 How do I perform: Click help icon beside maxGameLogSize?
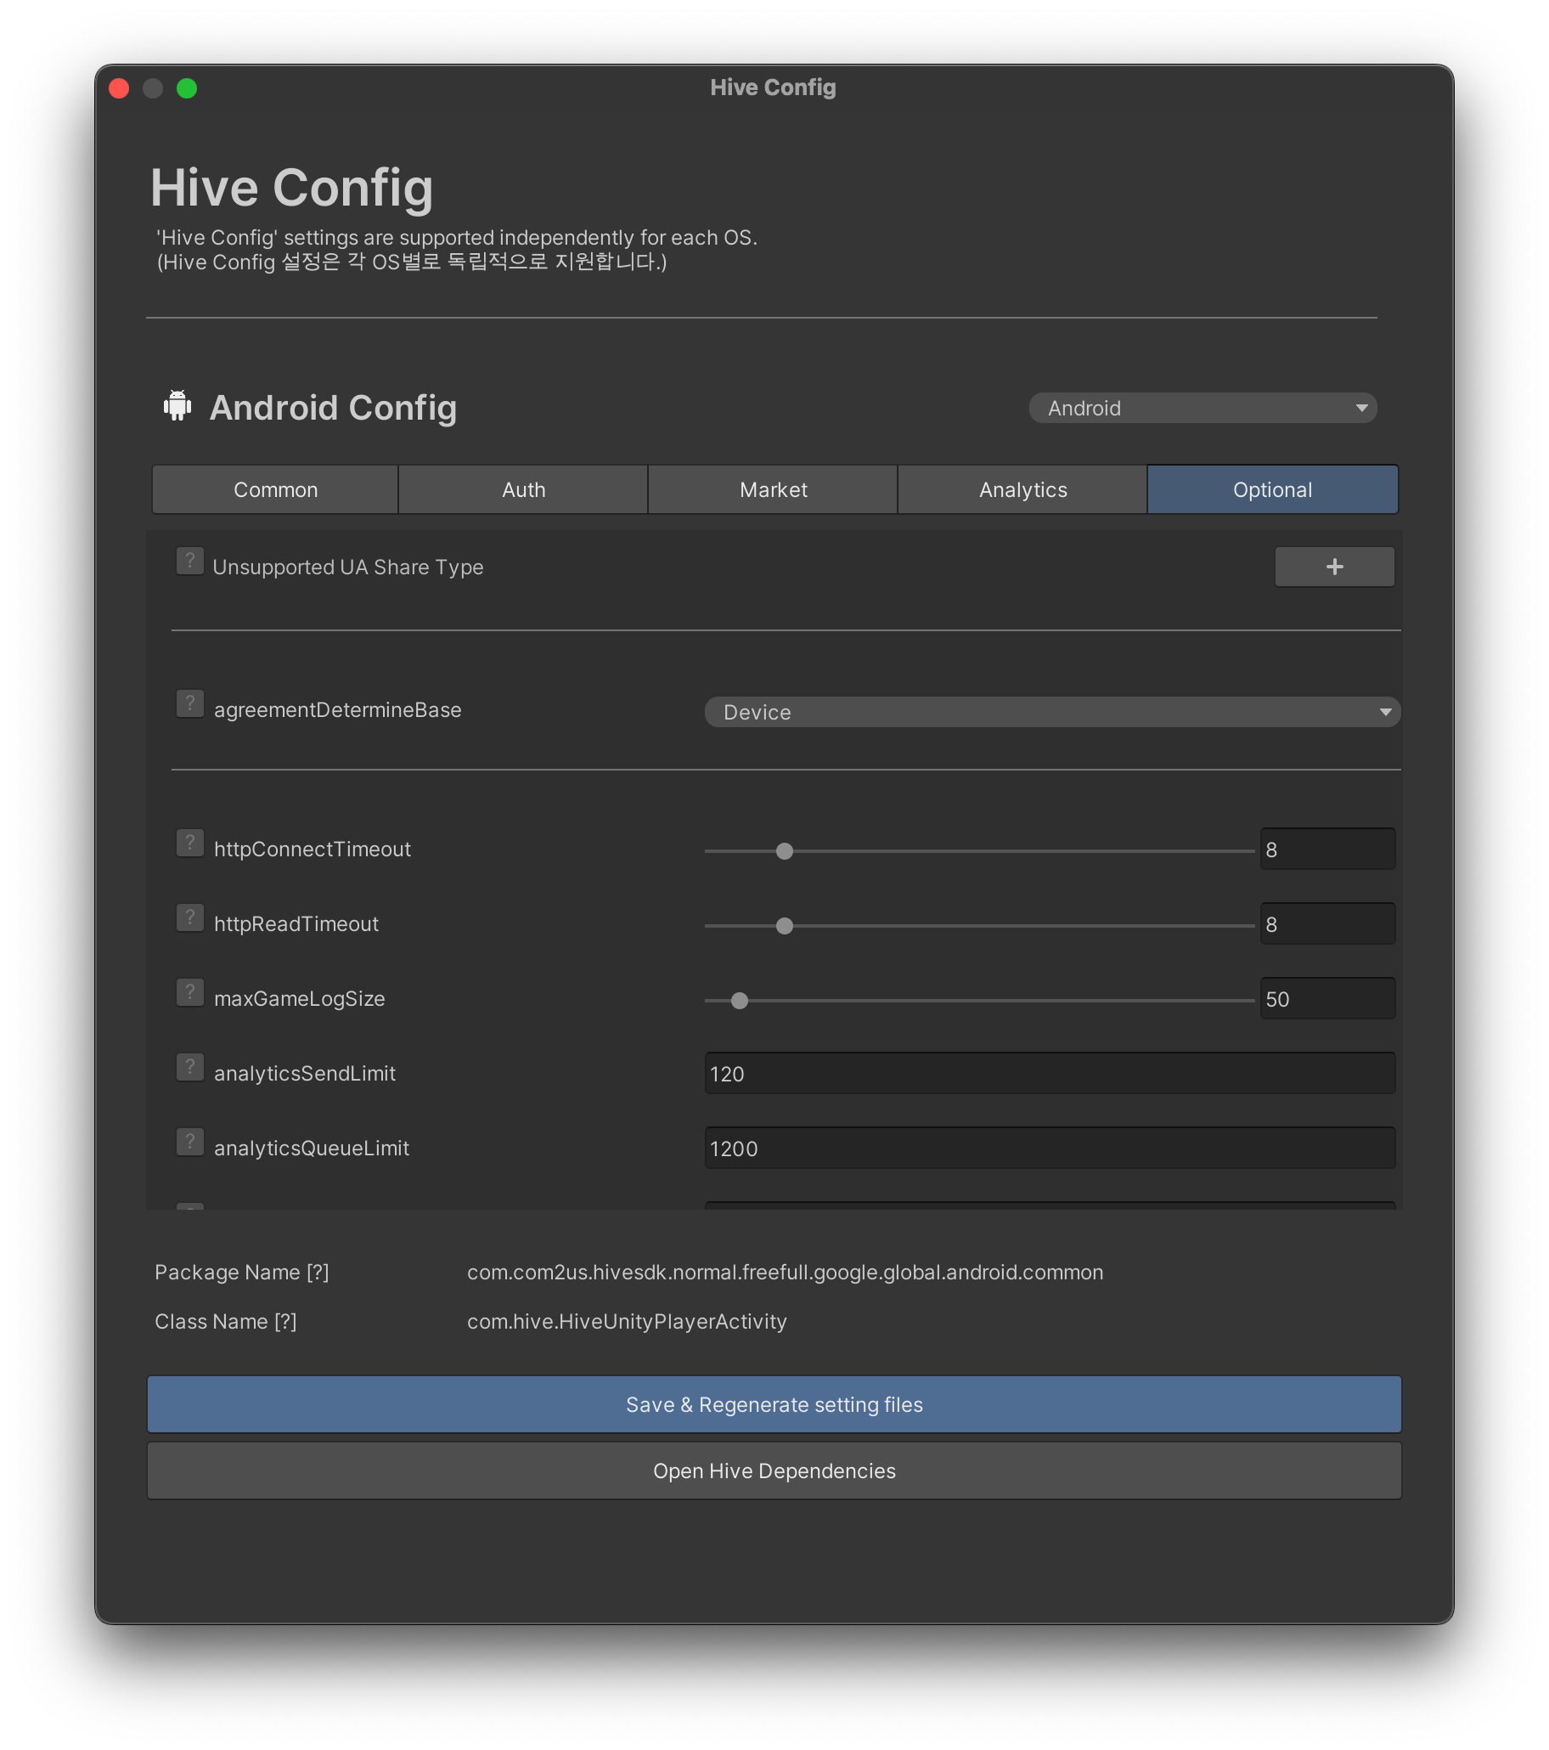(189, 992)
